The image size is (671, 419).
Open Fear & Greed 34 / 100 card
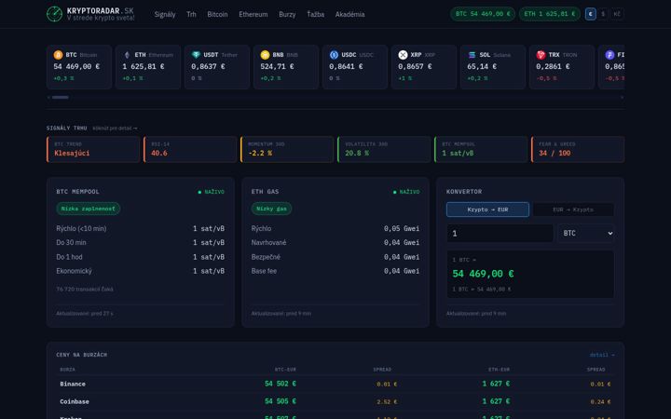click(578, 149)
